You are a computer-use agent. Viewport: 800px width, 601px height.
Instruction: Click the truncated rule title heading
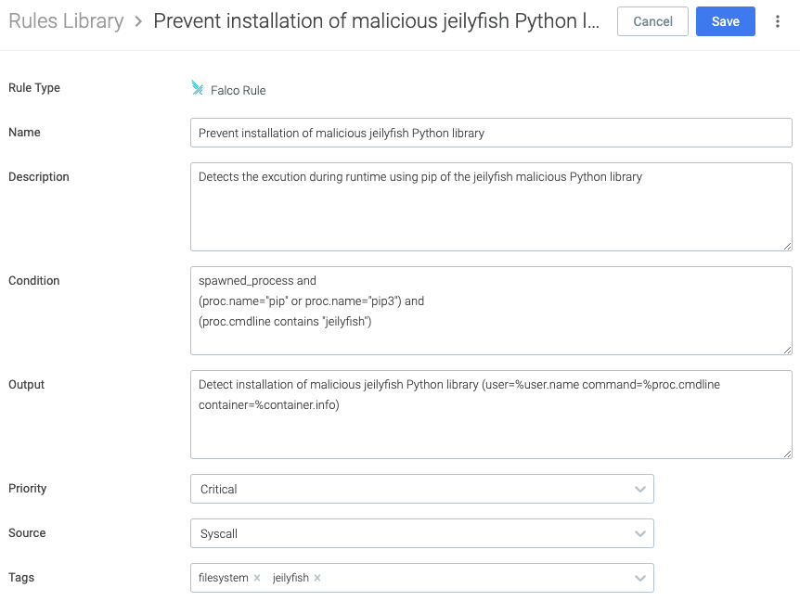(x=376, y=21)
